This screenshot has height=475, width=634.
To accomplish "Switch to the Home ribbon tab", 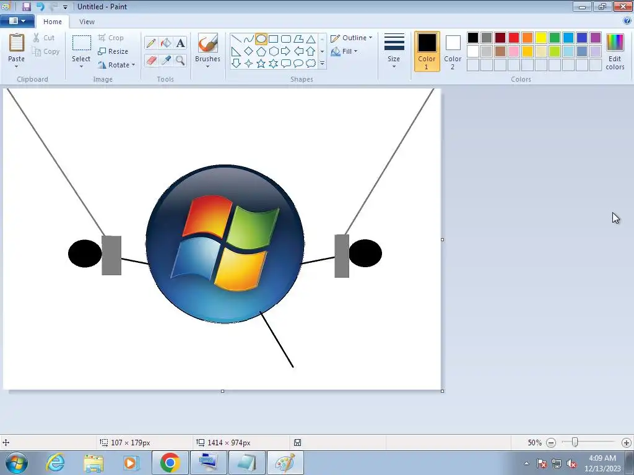I will coord(53,22).
